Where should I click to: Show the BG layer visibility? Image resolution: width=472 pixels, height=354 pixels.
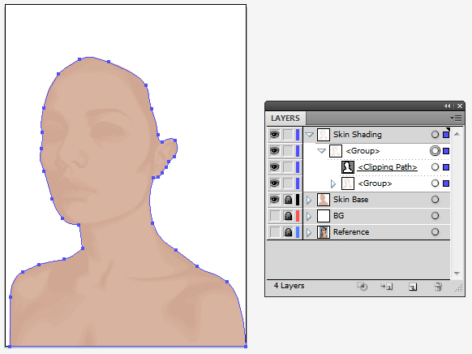click(275, 216)
